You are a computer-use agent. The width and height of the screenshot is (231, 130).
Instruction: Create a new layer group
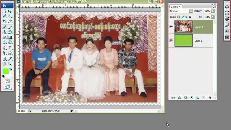(198, 98)
